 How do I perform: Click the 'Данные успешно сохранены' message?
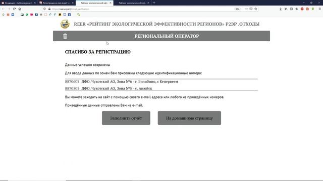tap(87, 65)
